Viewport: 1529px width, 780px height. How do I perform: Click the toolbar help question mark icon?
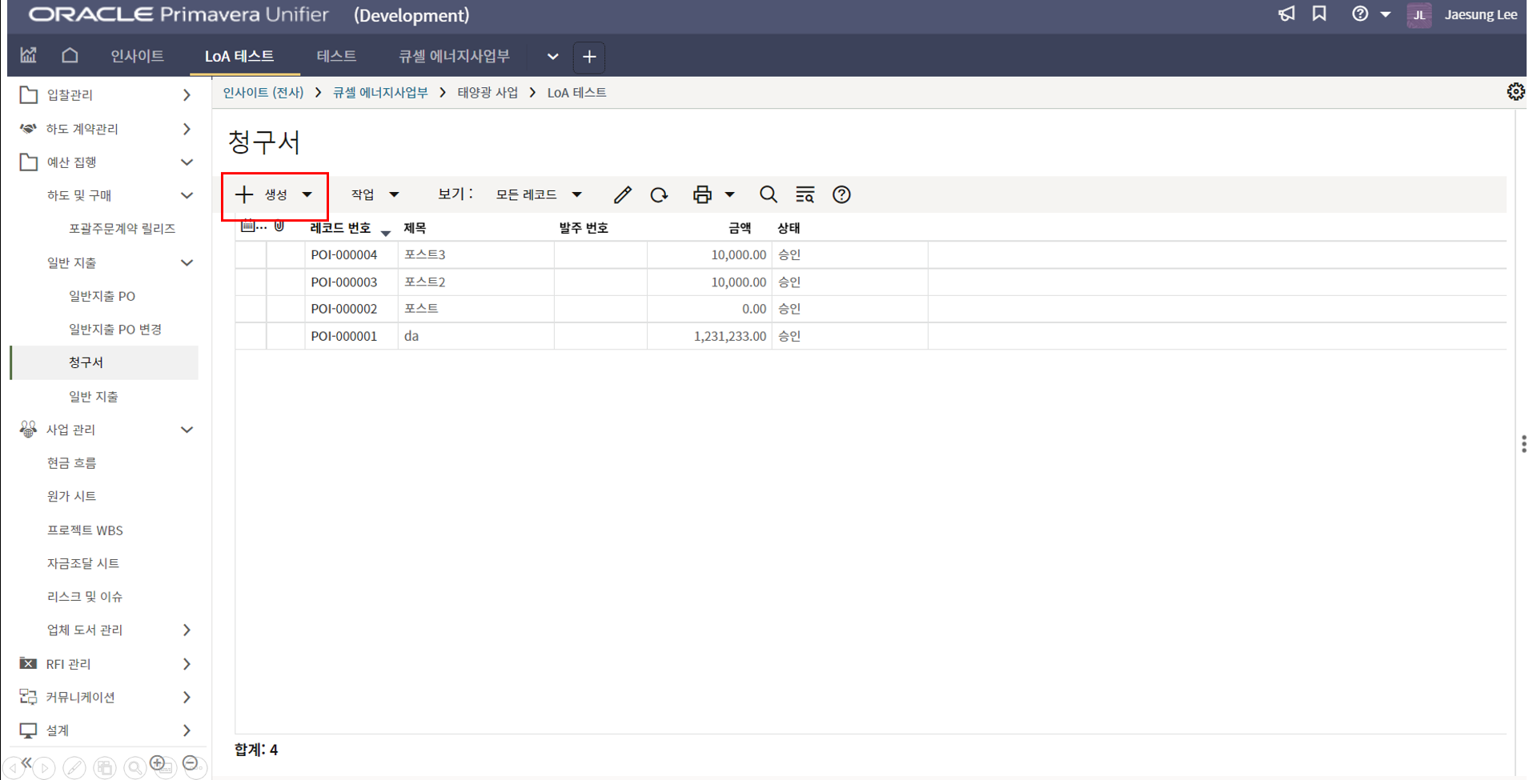tap(841, 194)
